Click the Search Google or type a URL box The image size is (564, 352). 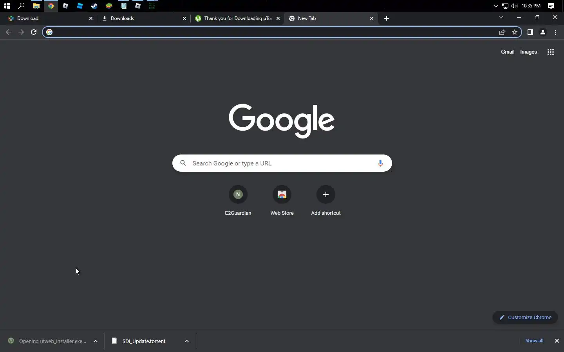(282, 163)
